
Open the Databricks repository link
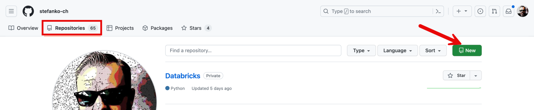coord(183,76)
